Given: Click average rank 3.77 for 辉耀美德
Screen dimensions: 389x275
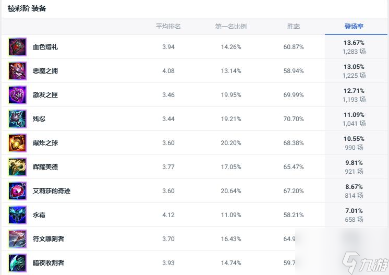Looking at the screenshot, I should coord(168,167).
